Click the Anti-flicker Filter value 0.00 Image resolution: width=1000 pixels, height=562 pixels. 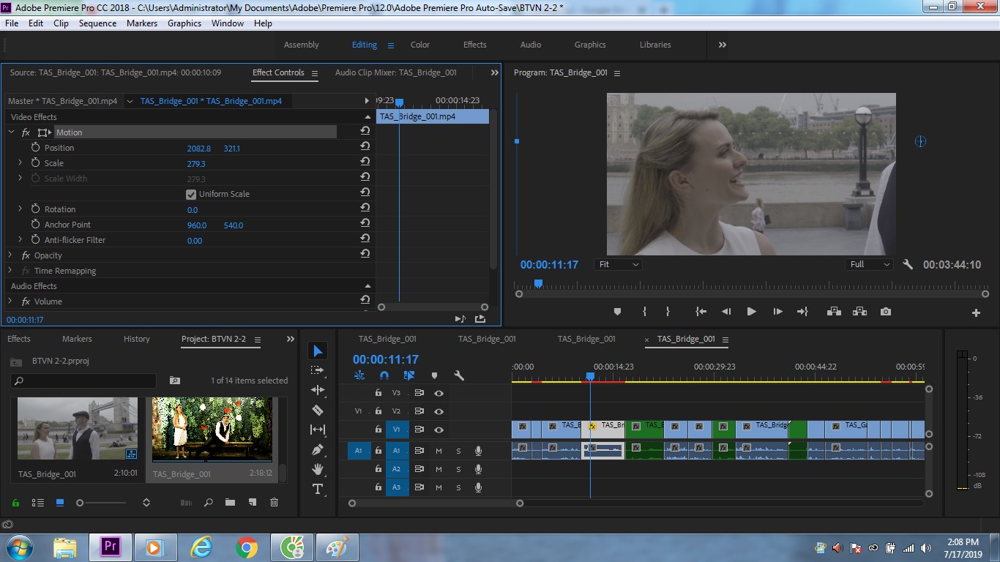click(195, 240)
